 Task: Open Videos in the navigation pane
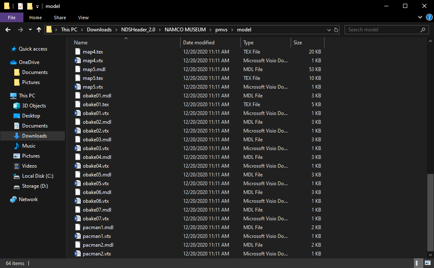click(29, 166)
